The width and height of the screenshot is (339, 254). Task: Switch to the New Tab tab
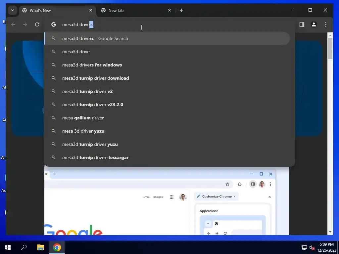click(136, 10)
